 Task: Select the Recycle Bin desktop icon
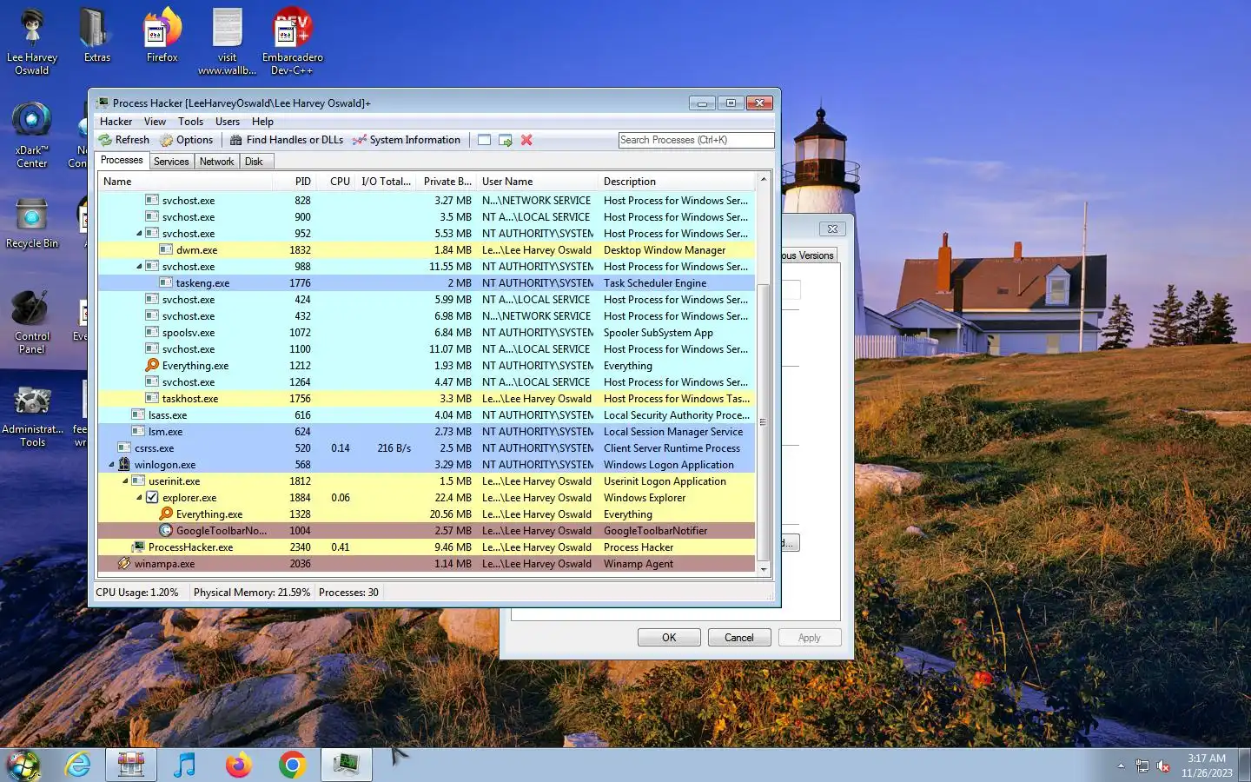coord(32,223)
